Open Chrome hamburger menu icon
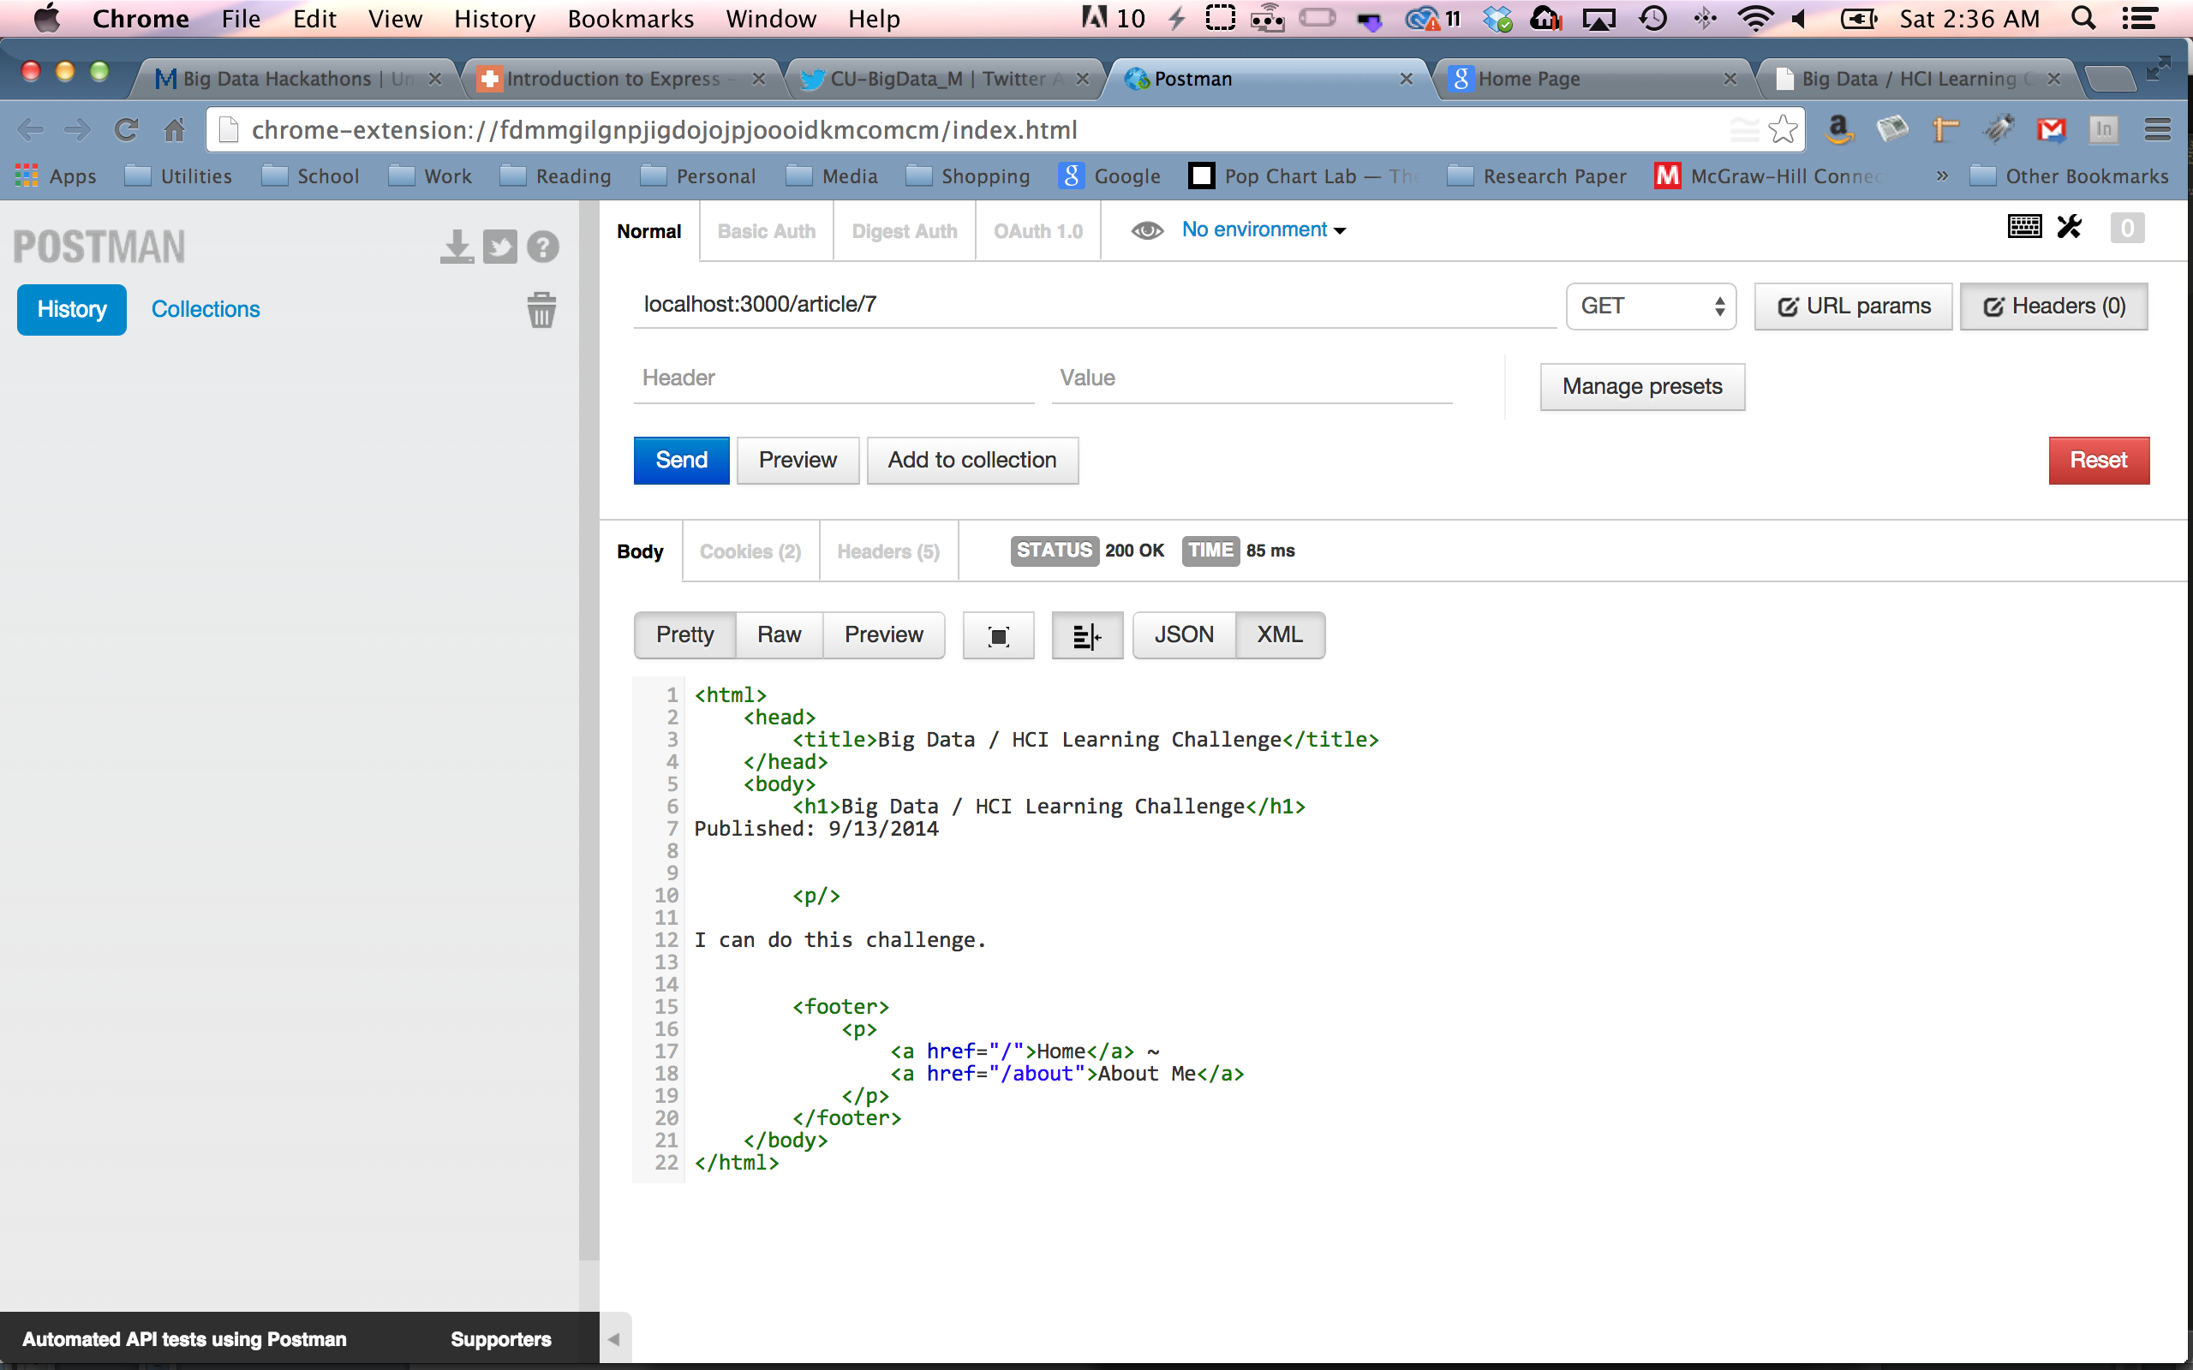The width and height of the screenshot is (2193, 1370). click(x=2158, y=129)
